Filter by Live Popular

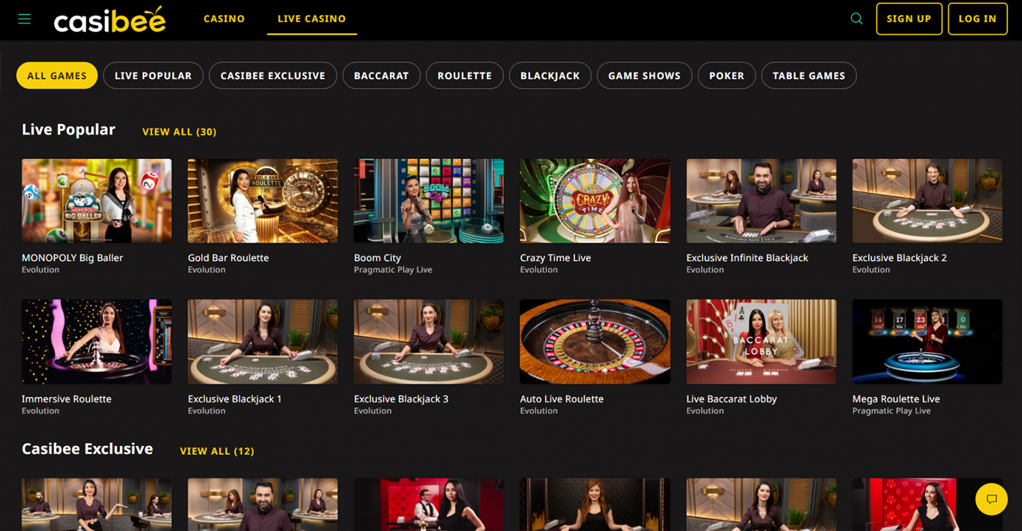click(153, 75)
